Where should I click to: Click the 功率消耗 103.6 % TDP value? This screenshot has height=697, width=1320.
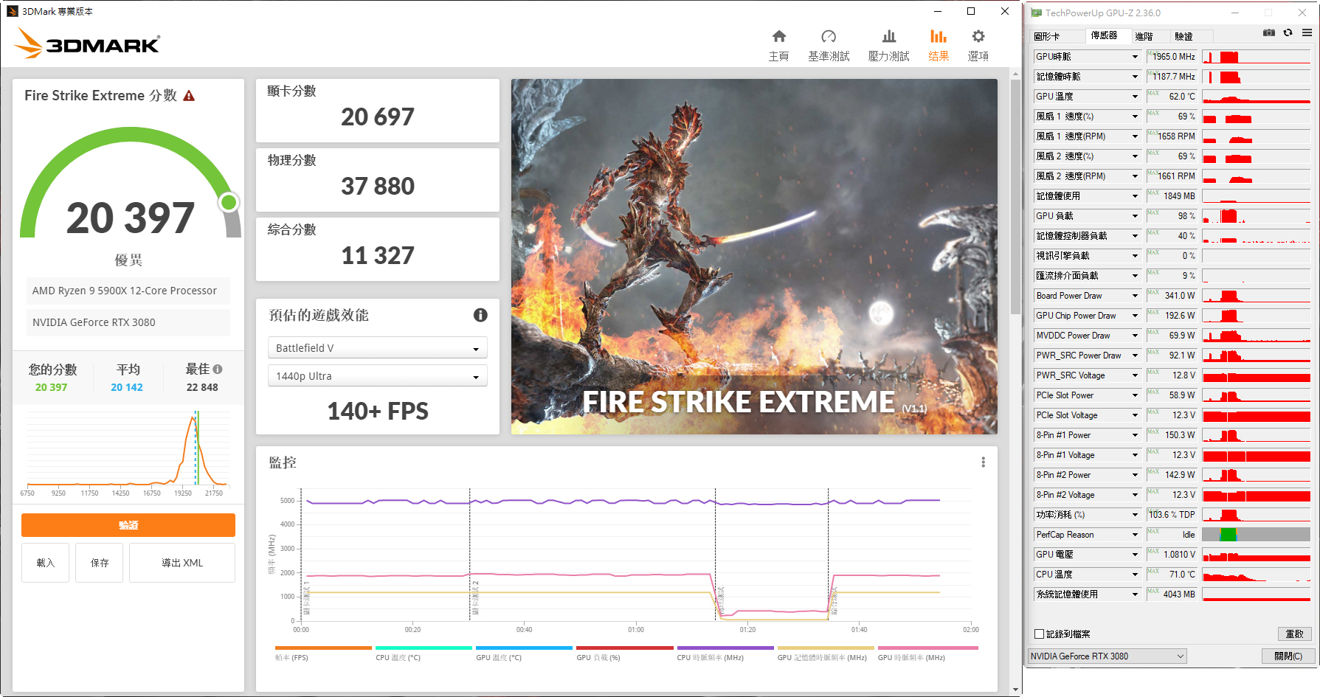[1172, 515]
